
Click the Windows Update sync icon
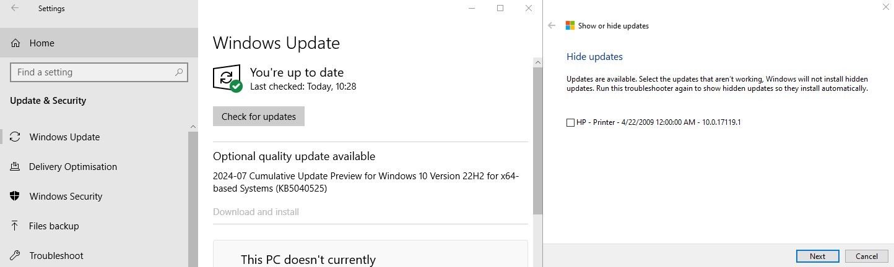coord(16,137)
